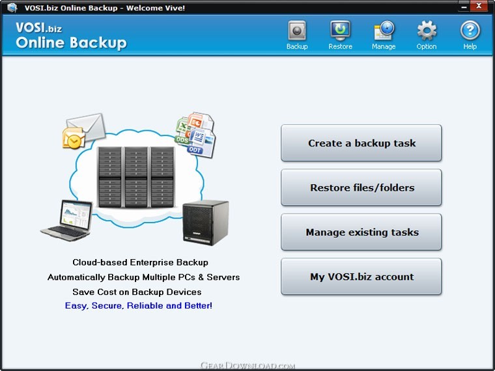This screenshot has height=371, width=495.
Task: Click the app icon in title bar
Action: [12, 8]
